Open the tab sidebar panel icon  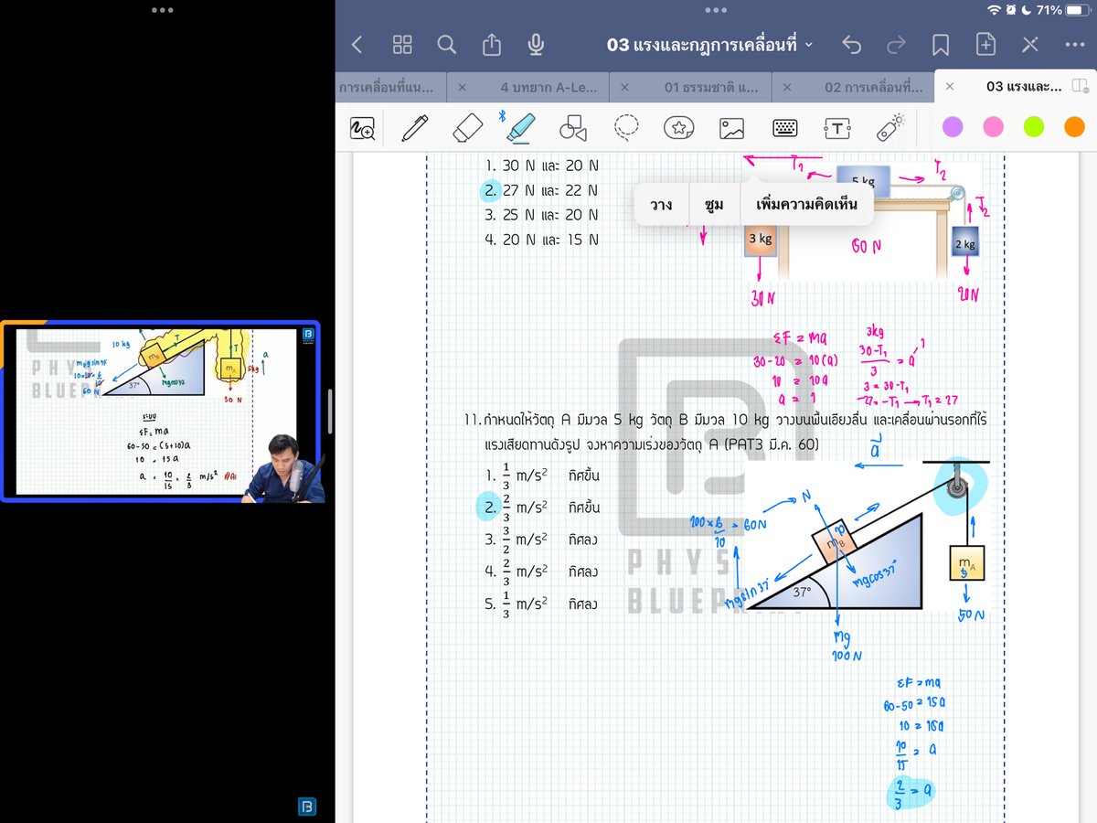point(1080,86)
